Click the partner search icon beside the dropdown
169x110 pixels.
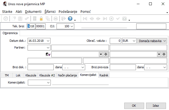point(48,54)
